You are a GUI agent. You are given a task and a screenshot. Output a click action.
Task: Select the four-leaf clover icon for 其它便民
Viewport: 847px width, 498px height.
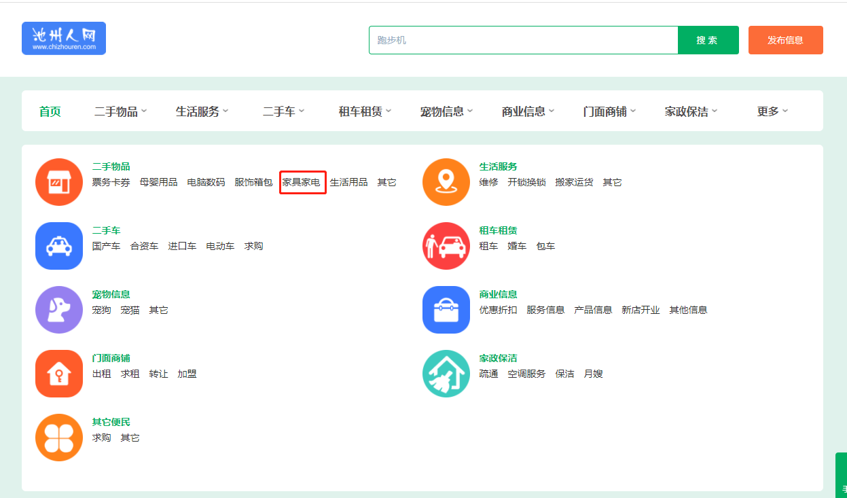[x=59, y=438]
